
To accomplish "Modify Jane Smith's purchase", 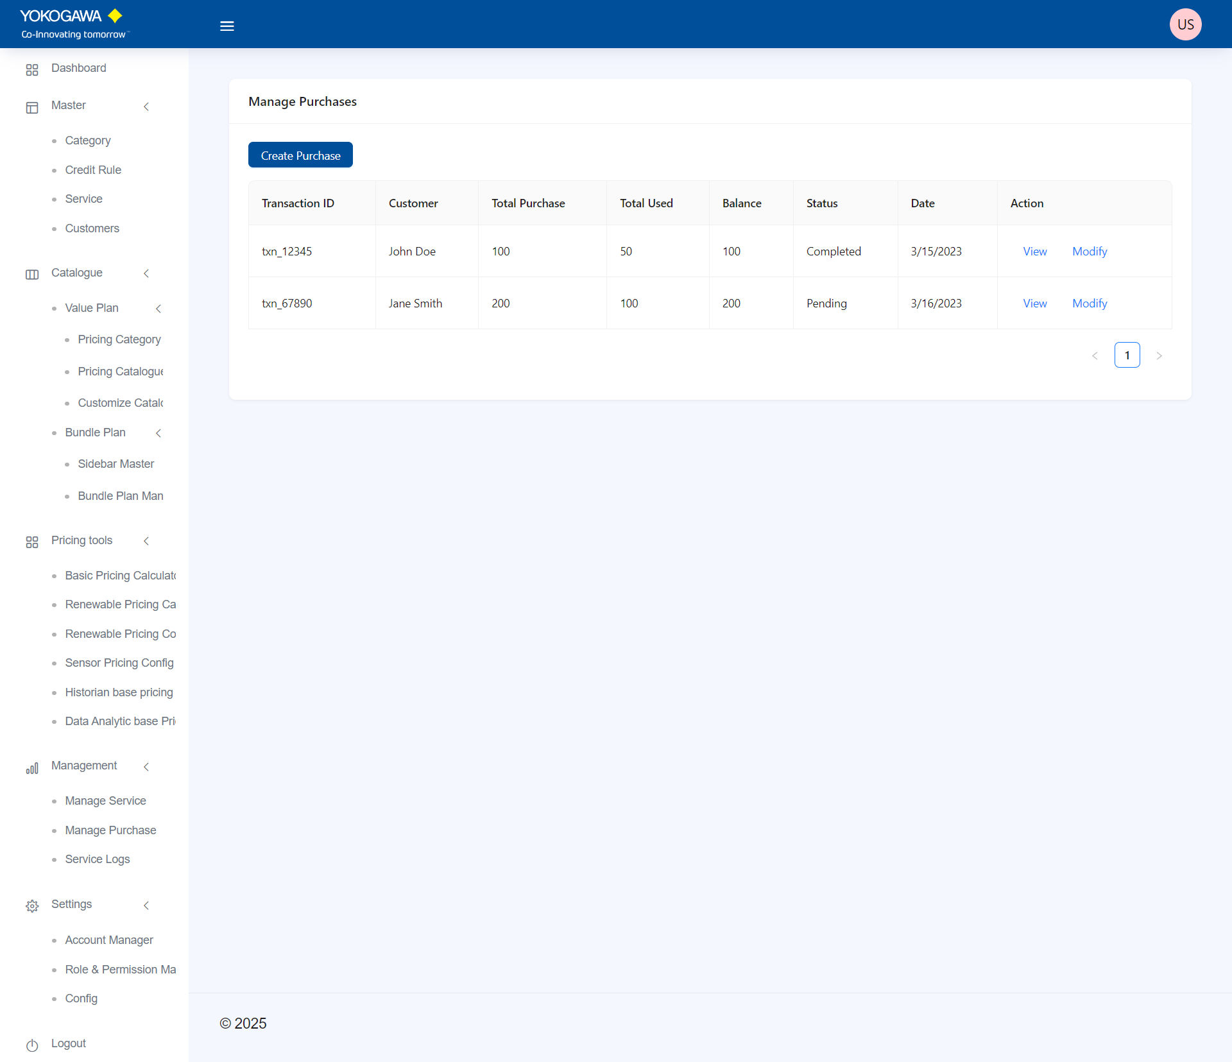I will click(1090, 304).
